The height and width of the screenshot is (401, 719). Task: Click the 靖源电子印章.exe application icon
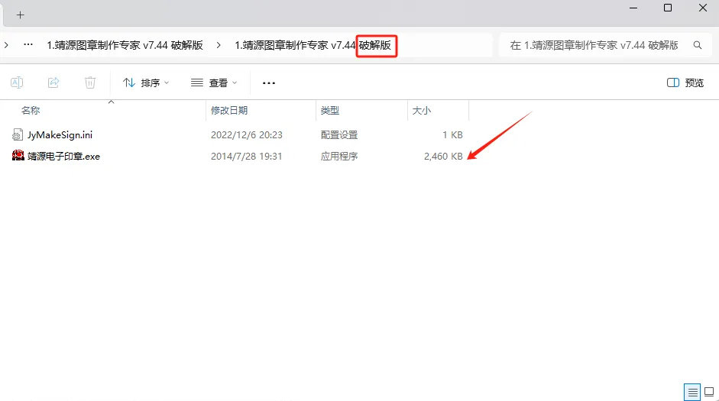pos(18,156)
